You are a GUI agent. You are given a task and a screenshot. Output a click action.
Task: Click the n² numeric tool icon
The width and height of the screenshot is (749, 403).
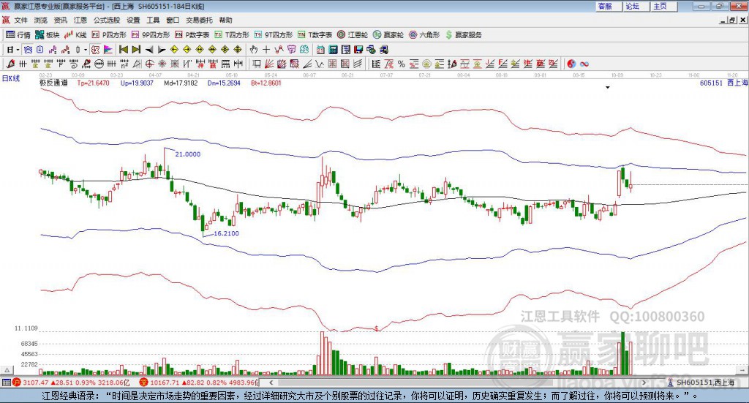(x=124, y=64)
